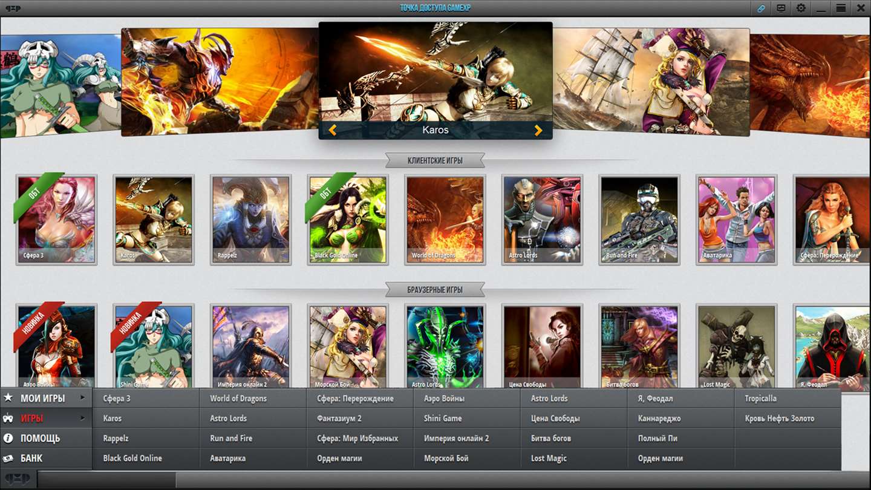871x490 pixels.
Task: Select the fiery armored warrior carousel banner
Action: [220, 82]
